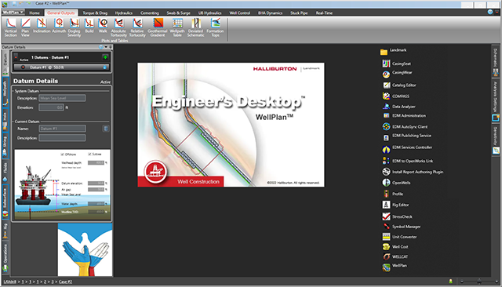
Task: Toggle the Offshore checkbox
Action: click(x=63, y=154)
